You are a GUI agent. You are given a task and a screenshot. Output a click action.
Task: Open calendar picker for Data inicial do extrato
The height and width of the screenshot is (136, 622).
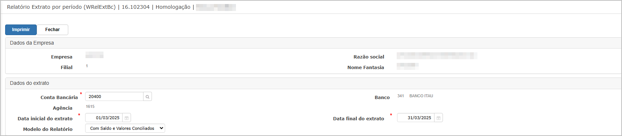127,118
